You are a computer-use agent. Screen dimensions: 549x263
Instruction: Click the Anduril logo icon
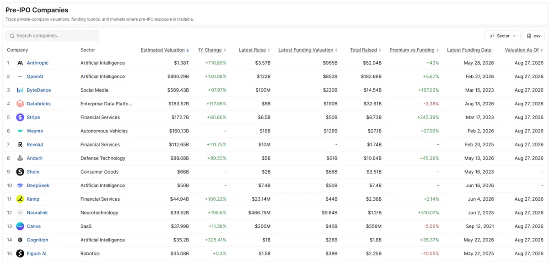pos(20,158)
